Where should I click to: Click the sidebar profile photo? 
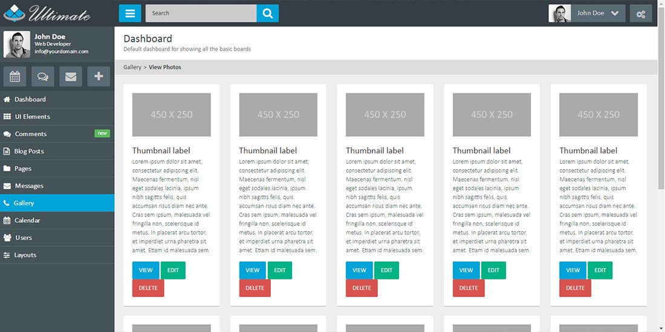coord(17,45)
